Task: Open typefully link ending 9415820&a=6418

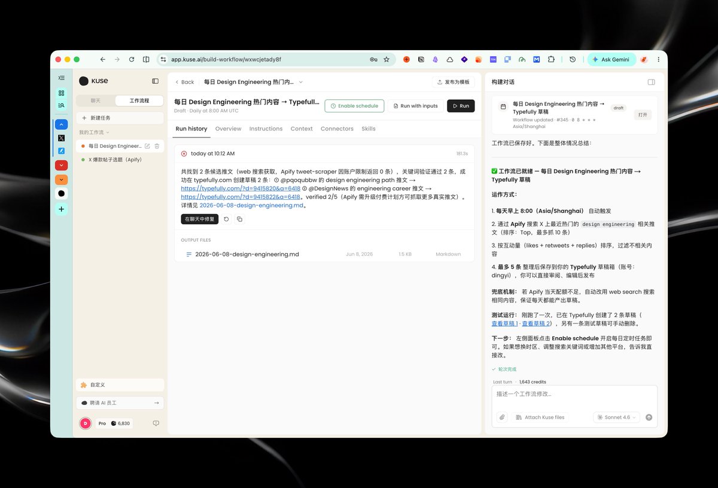Action: [x=241, y=188]
